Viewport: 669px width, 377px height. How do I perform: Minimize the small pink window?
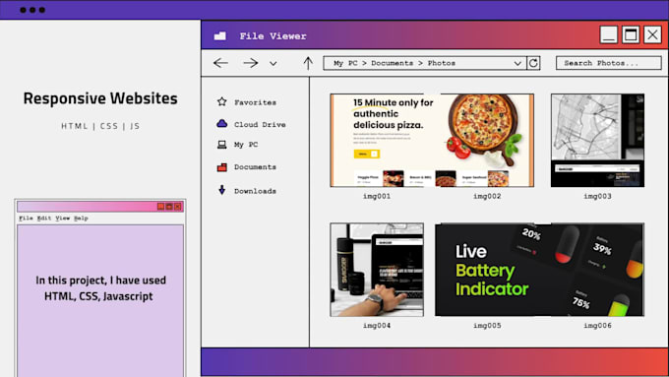click(160, 207)
